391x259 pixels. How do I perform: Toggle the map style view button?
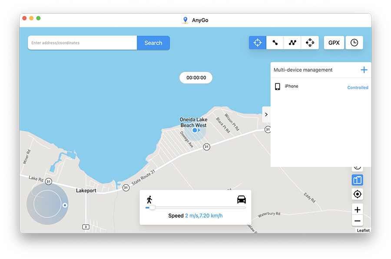coord(357,179)
